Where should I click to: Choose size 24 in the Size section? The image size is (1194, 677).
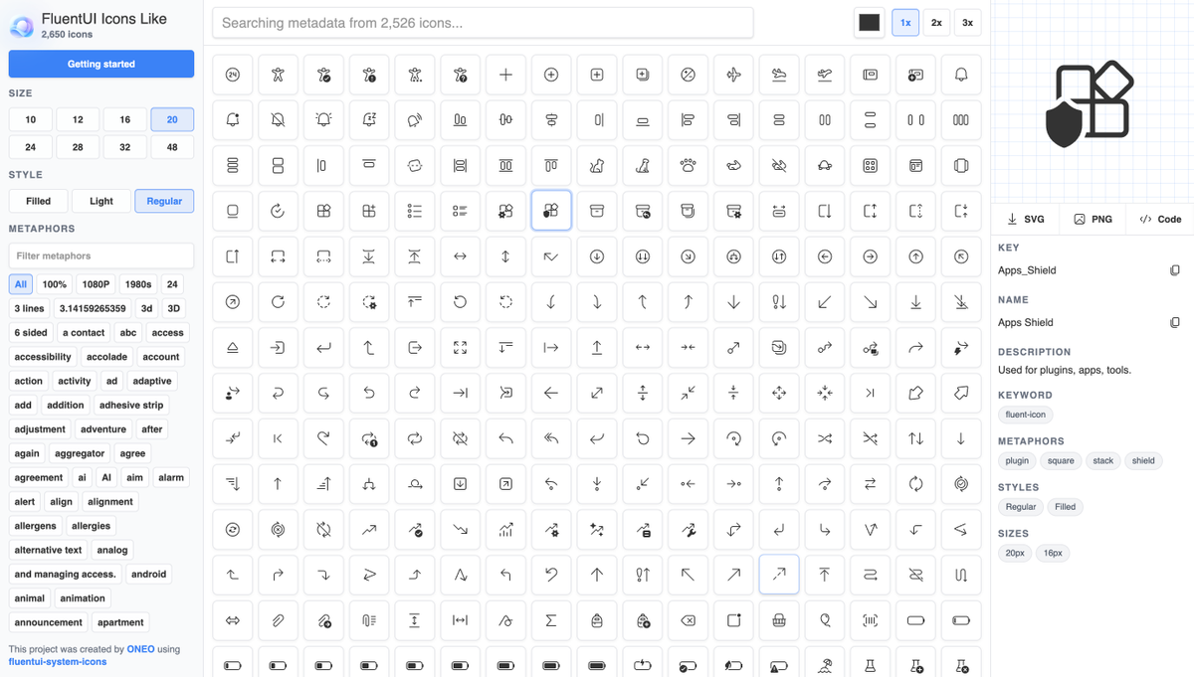31,147
